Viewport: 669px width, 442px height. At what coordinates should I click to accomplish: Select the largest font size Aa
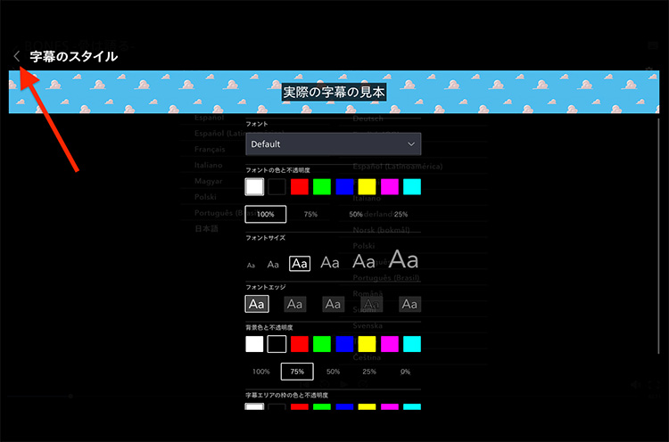tap(403, 260)
